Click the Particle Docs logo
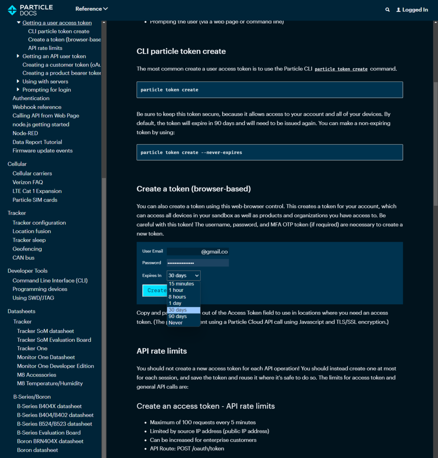The height and width of the screenshot is (458, 438). point(30,10)
